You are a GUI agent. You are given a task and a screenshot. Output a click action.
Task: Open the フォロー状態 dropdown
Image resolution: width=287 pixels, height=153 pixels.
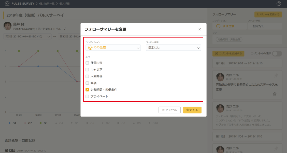pos(173,48)
